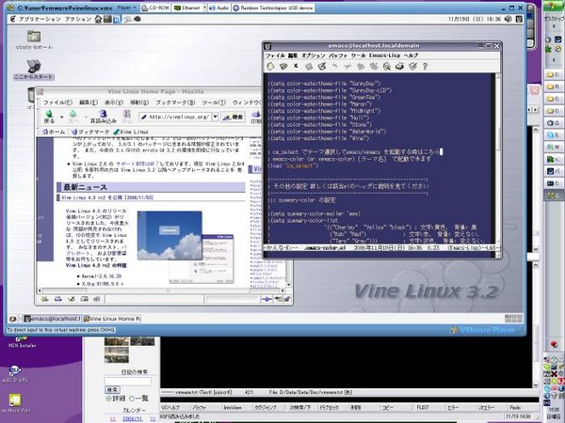Toggle the Rainbow Technologies USB device button

point(273,8)
